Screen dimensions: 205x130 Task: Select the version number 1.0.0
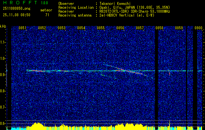[44, 3]
